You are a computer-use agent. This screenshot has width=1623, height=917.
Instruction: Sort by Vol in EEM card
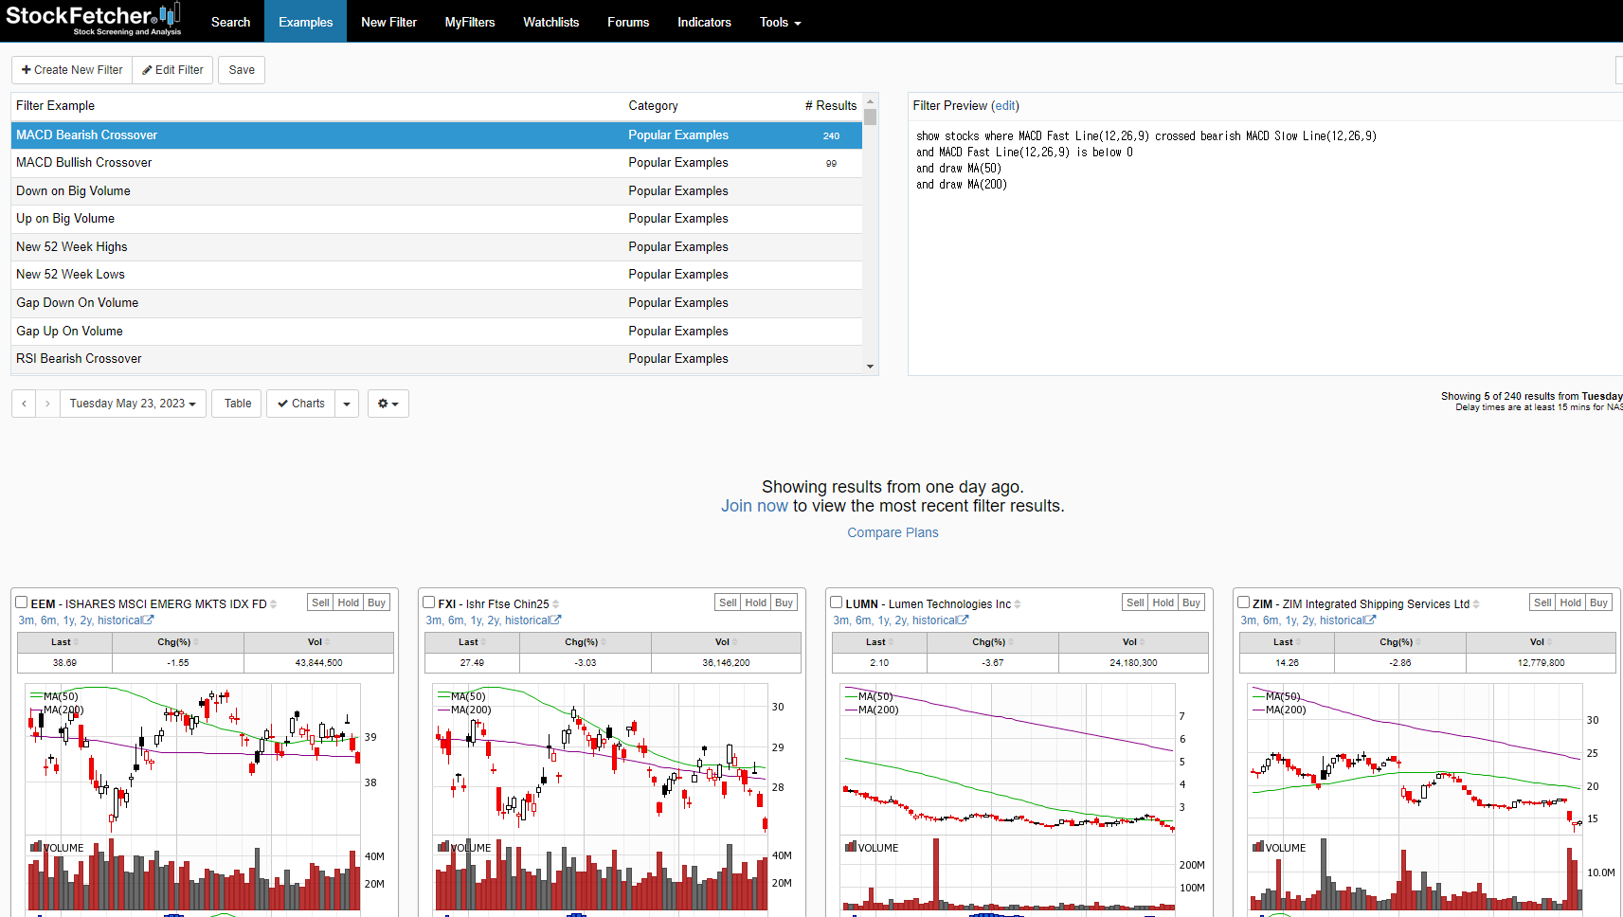tap(318, 642)
